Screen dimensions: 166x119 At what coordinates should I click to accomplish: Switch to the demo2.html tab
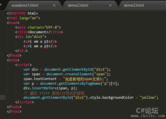pyautogui.click(x=78, y=5)
